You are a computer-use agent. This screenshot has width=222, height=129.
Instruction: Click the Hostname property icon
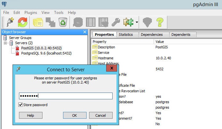click(x=95, y=58)
